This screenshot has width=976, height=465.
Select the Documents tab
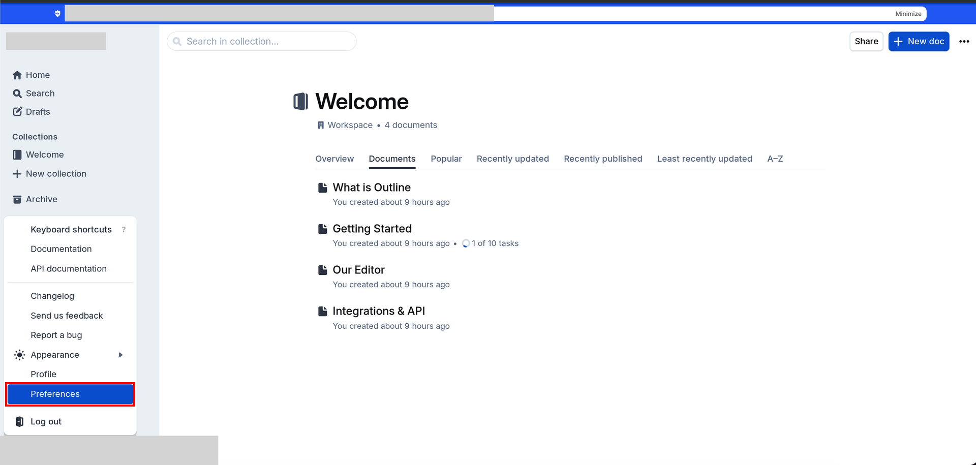point(392,159)
